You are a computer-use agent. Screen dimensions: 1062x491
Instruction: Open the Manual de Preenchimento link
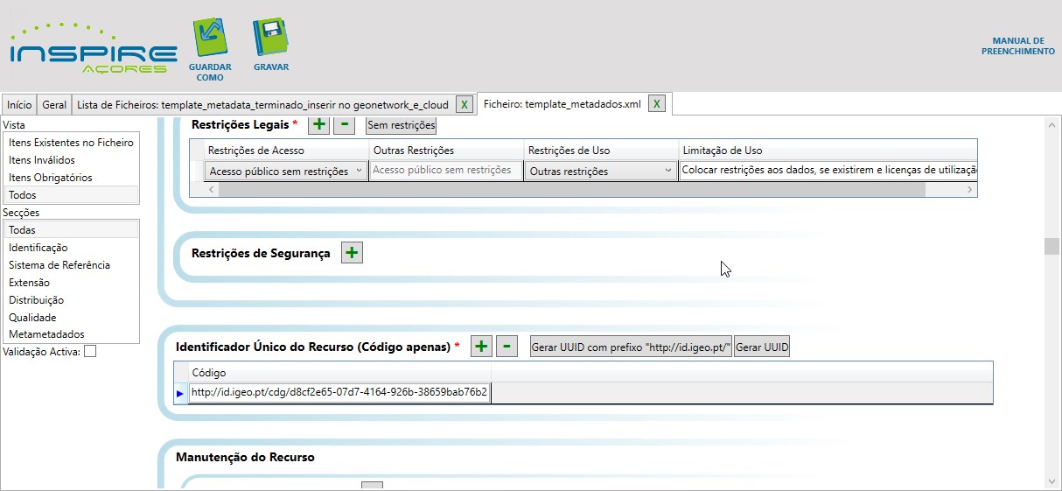click(1017, 46)
